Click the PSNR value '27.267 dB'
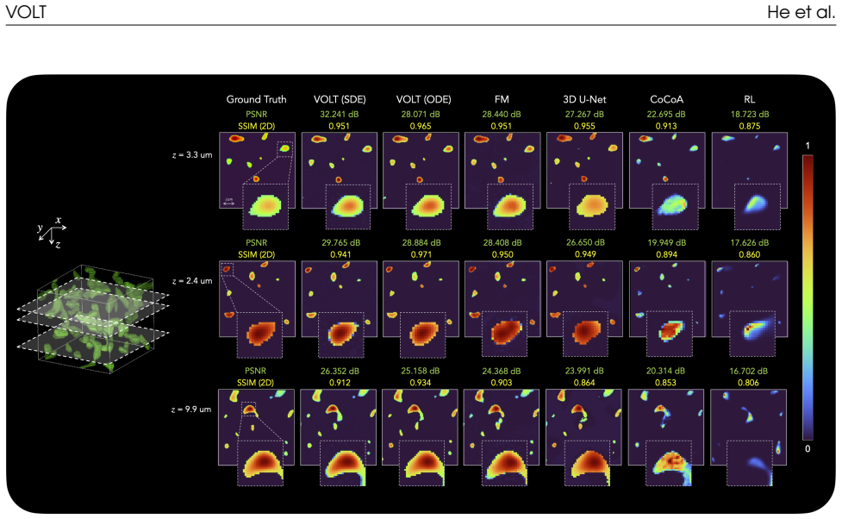Viewport: 842px width, 519px height. click(x=584, y=114)
